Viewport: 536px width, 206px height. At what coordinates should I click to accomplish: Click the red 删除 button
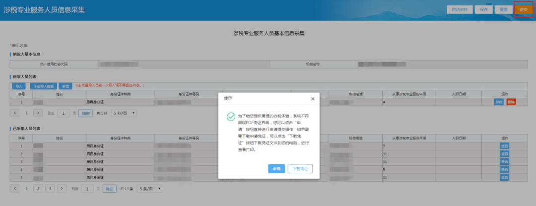click(x=511, y=102)
